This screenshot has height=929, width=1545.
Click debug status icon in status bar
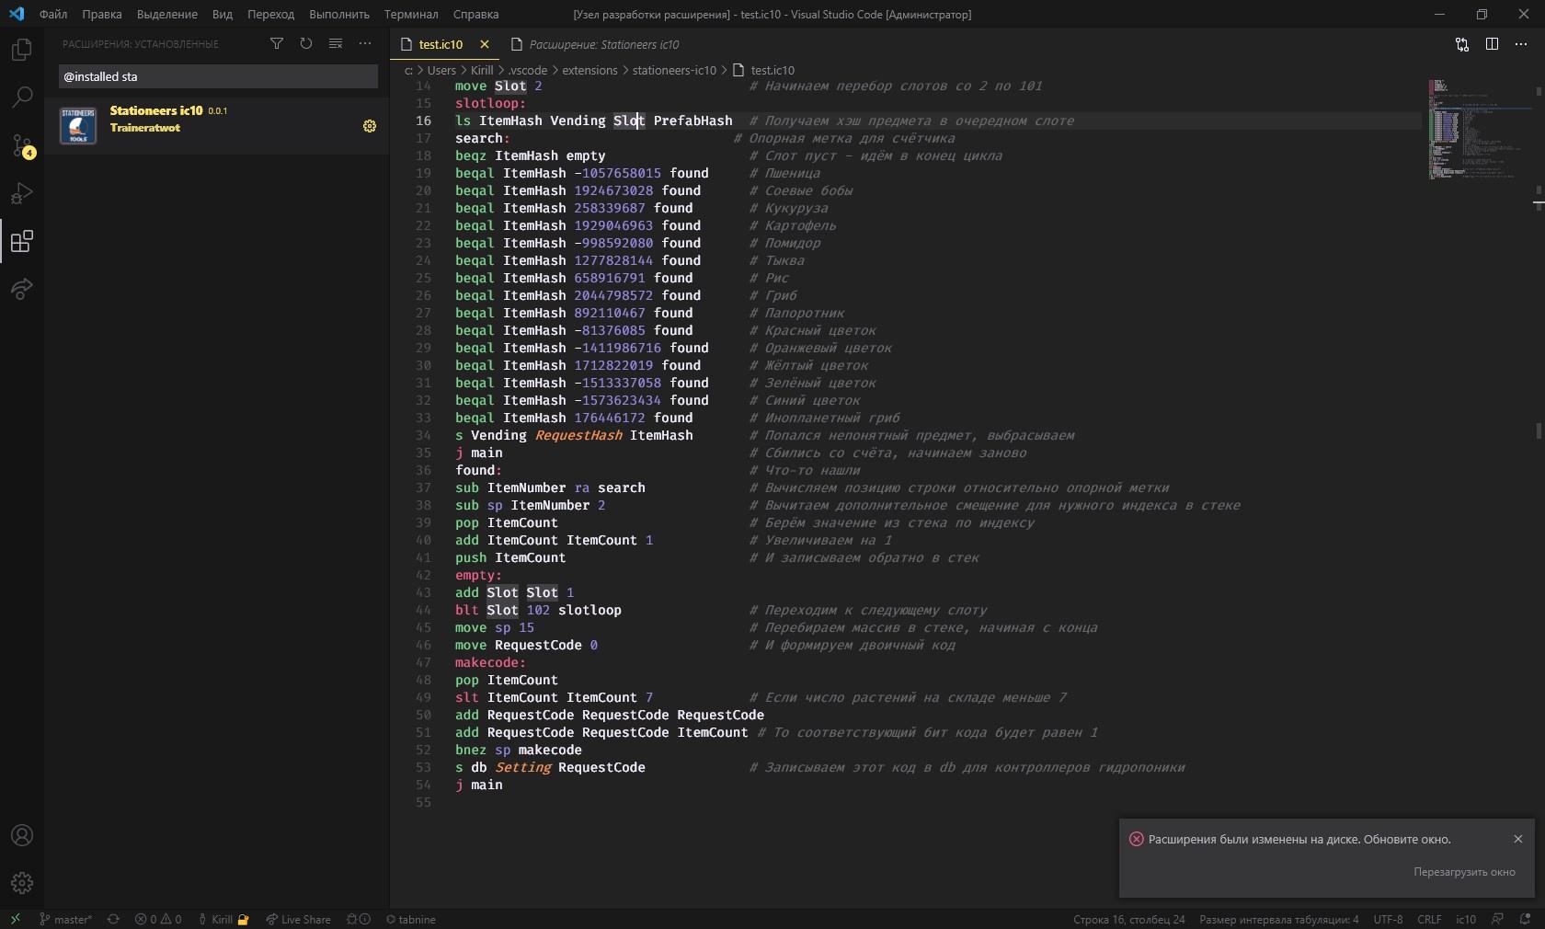[359, 919]
